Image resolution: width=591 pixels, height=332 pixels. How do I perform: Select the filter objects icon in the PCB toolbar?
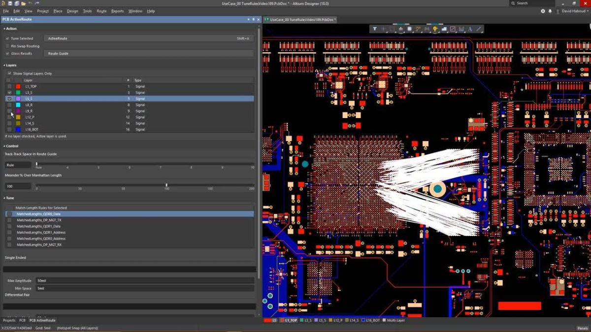[x=375, y=29]
